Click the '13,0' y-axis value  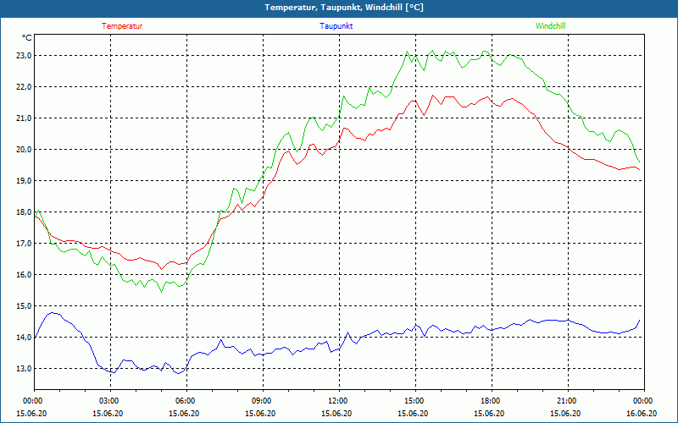pyautogui.click(x=23, y=369)
